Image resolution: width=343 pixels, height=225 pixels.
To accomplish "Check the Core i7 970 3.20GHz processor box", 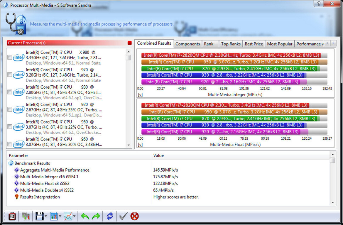I will pos(10,75).
